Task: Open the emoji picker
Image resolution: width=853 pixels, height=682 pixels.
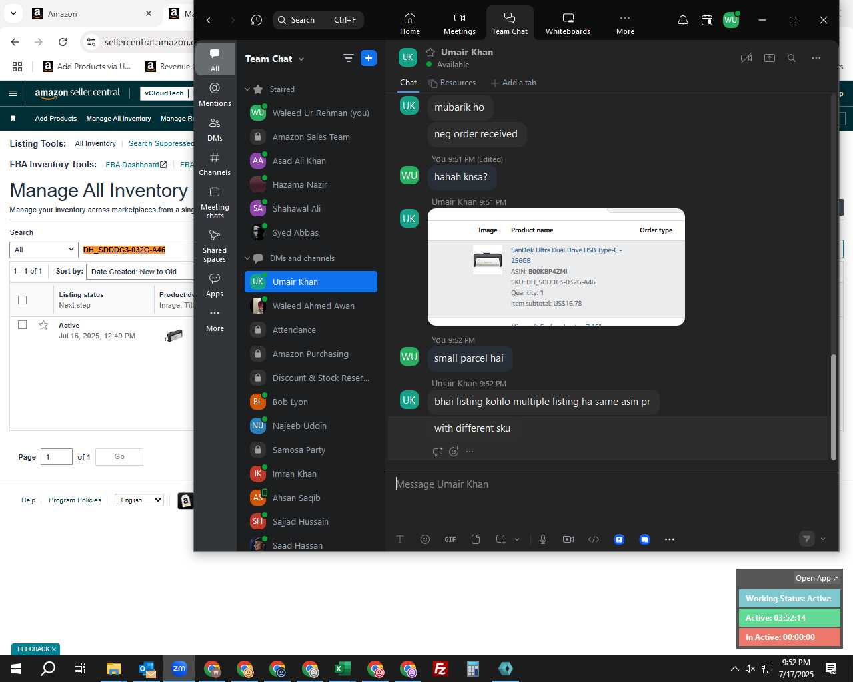Action: (425, 539)
